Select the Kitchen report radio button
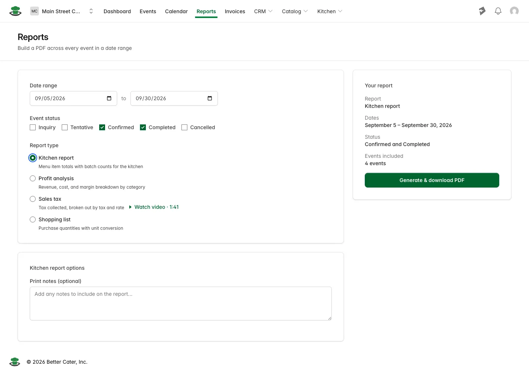 [33, 158]
